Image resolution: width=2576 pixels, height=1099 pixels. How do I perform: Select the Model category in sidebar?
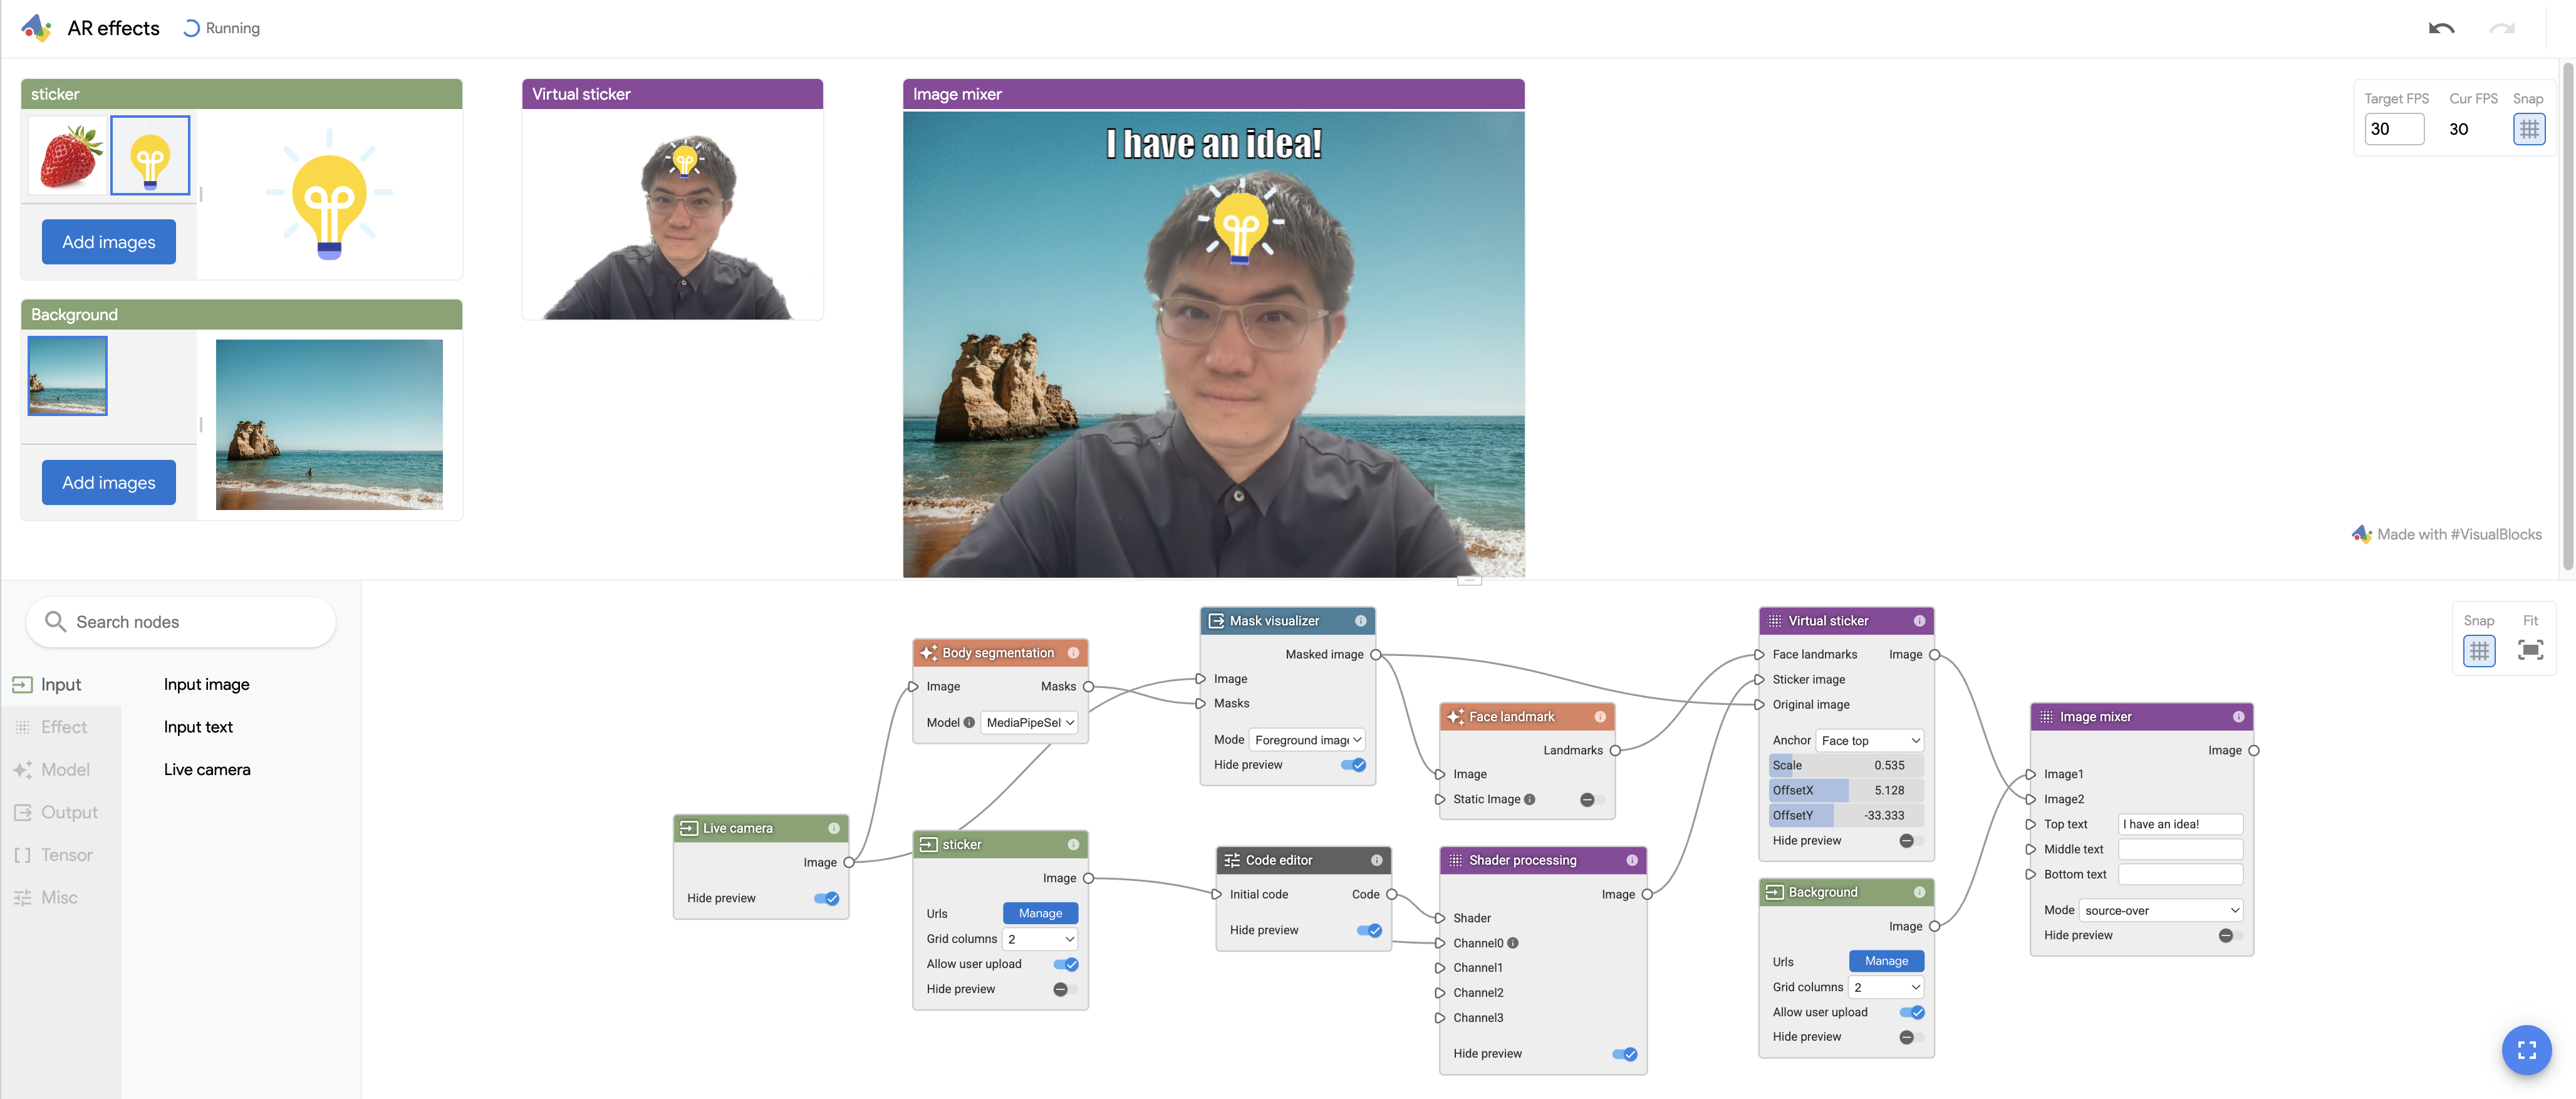point(61,770)
